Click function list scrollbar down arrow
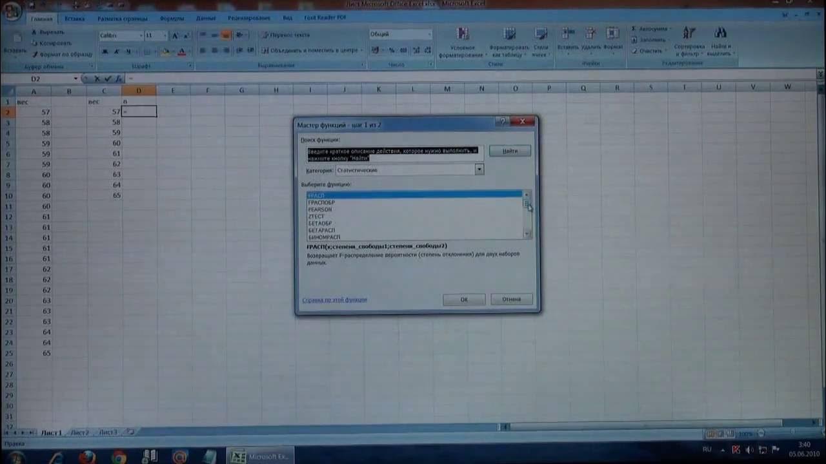 (527, 234)
